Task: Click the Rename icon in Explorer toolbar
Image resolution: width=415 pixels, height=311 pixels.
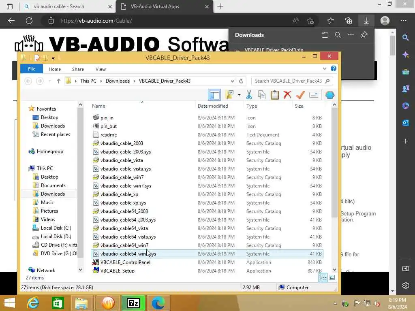Action: click(x=313, y=95)
